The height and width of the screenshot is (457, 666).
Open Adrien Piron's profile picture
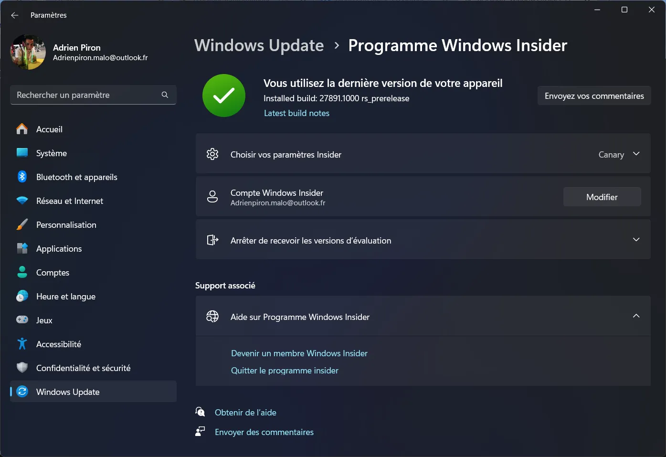point(28,52)
